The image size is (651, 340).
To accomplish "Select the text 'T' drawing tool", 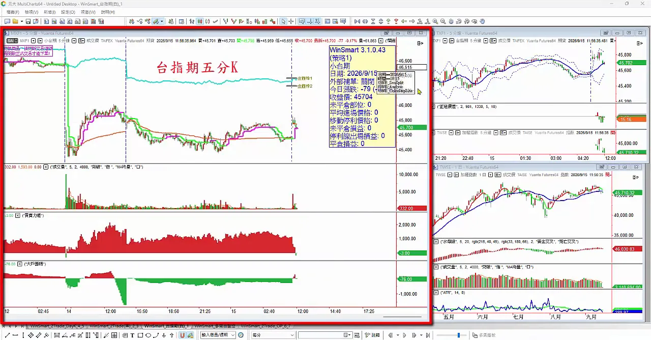I will click(x=132, y=335).
